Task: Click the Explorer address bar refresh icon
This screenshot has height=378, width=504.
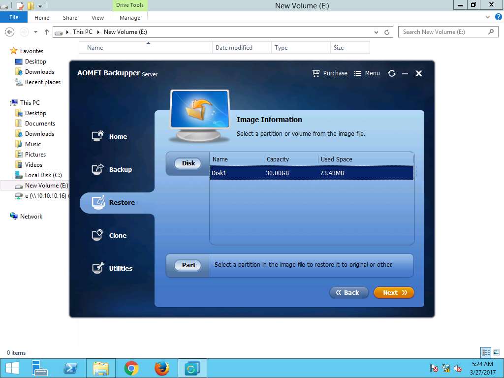Action: coord(387,32)
